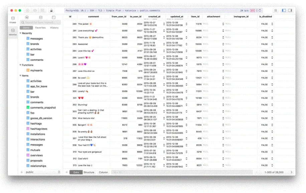Click the proposals table icon
Viewport: 306px width, 193px height.
click(x=28, y=161)
